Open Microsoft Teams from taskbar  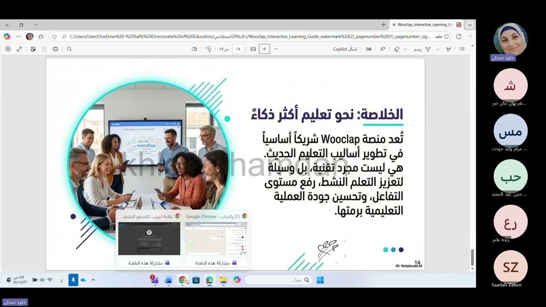(x=154, y=280)
